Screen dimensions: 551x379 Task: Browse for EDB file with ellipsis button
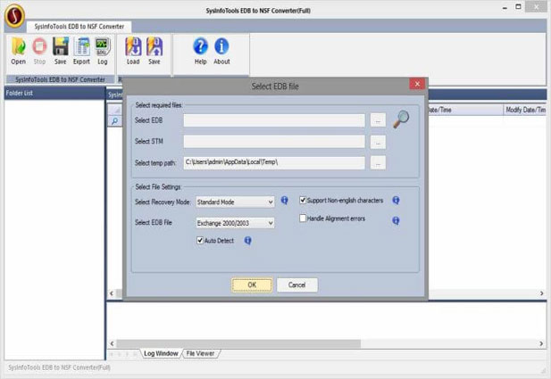[x=378, y=120]
